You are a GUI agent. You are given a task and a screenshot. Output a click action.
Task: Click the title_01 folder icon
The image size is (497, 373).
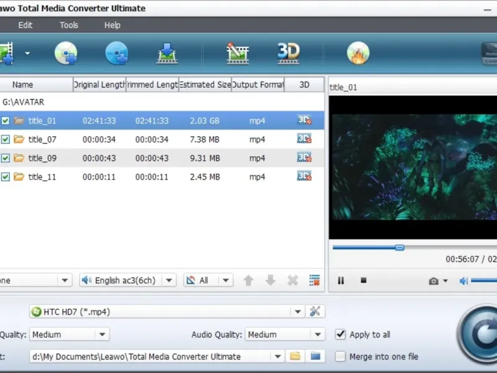pos(19,121)
